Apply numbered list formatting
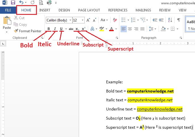 (133, 20)
